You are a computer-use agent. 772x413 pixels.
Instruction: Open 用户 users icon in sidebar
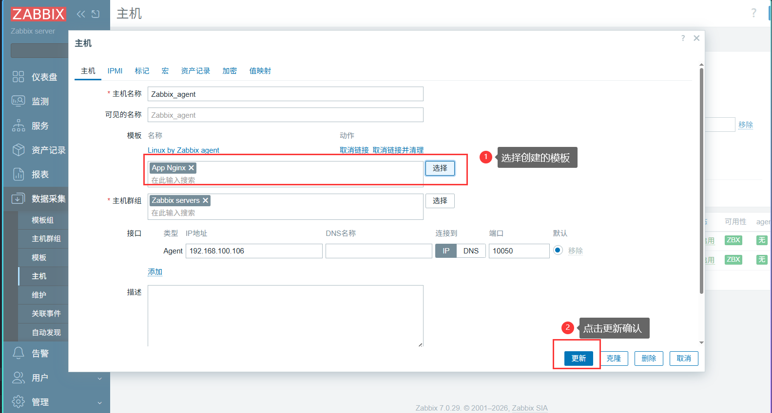pyautogui.click(x=19, y=377)
